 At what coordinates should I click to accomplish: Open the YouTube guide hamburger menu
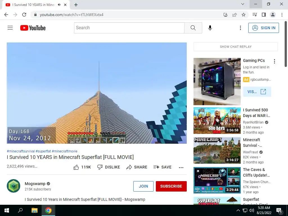pyautogui.click(x=10, y=28)
